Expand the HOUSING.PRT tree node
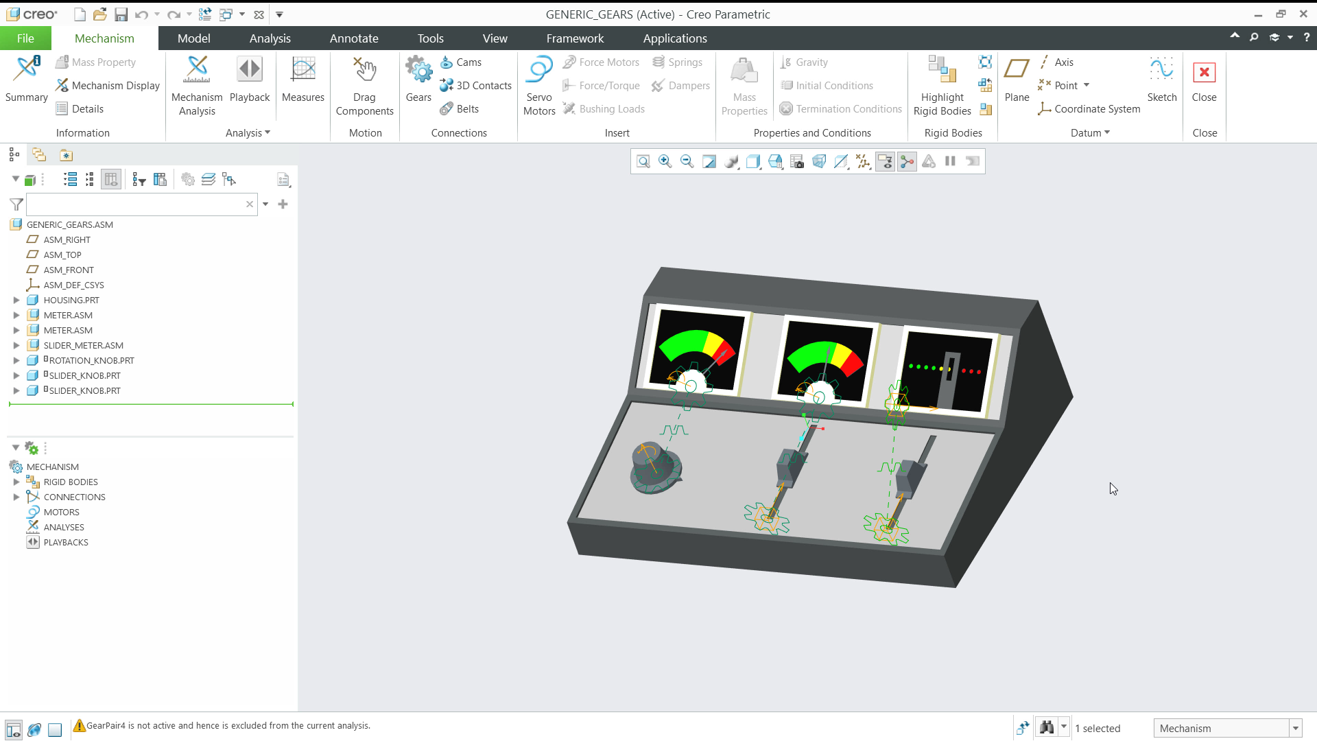Screen dimensions: 1317x741 point(16,301)
